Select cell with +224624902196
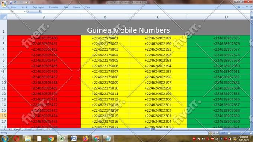The width and height of the screenshot is (253, 142). pyautogui.click(x=158, y=77)
